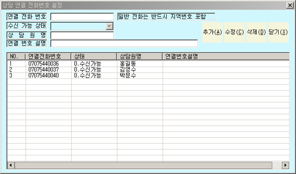Select the row for 김영수
The image size is (296, 174).
click(148, 69)
